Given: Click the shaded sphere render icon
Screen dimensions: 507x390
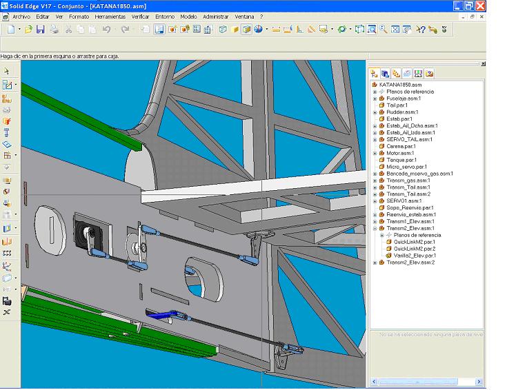Looking at the screenshot, I should click(257, 30).
